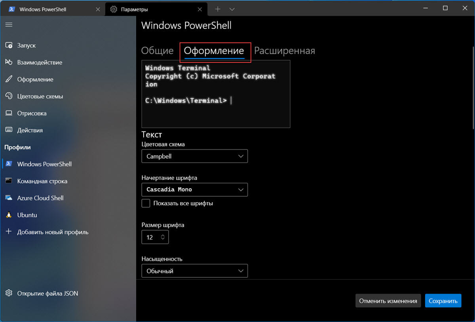Viewport: 475px width, 322px height.
Task: Click the PowerShell profile icon in sidebar
Action: (9, 164)
